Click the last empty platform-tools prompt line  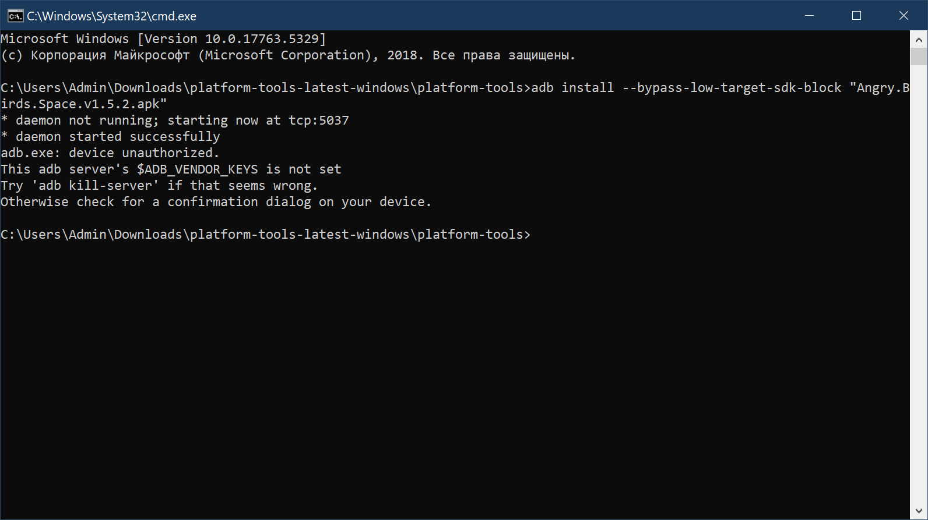tap(265, 235)
